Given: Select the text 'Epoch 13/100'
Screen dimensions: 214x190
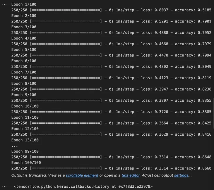Looking at the screenshot, I should [x=25, y=140].
